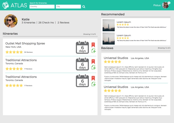Copy the second Traditional Attractions itinerary

click(94, 84)
